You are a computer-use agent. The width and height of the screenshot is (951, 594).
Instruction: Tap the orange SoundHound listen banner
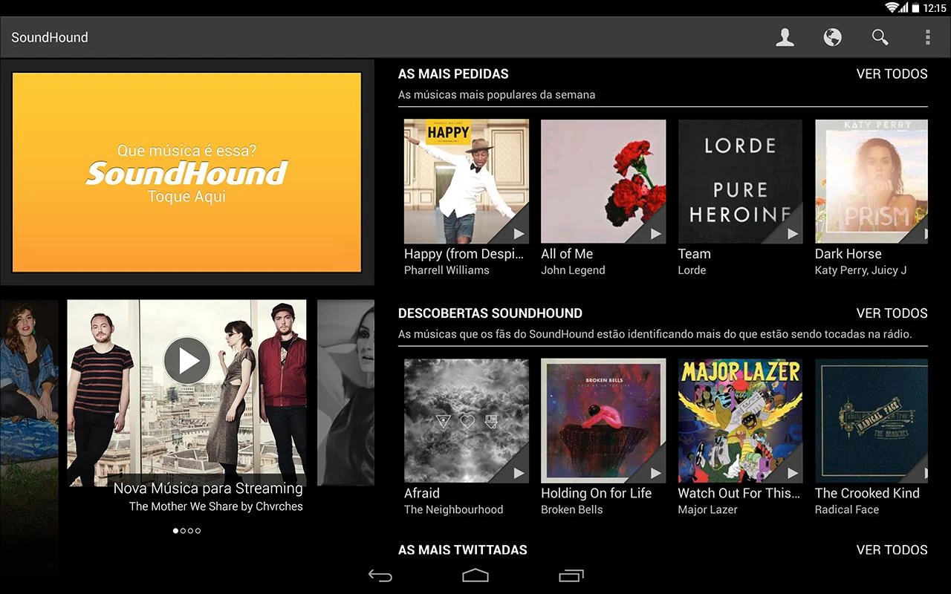[x=186, y=172]
